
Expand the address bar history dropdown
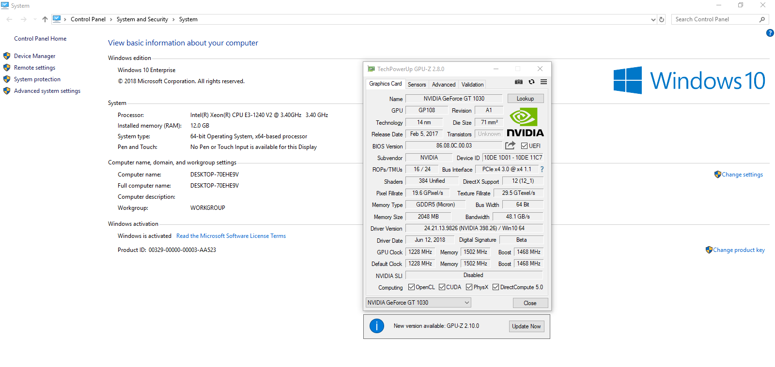click(x=653, y=20)
